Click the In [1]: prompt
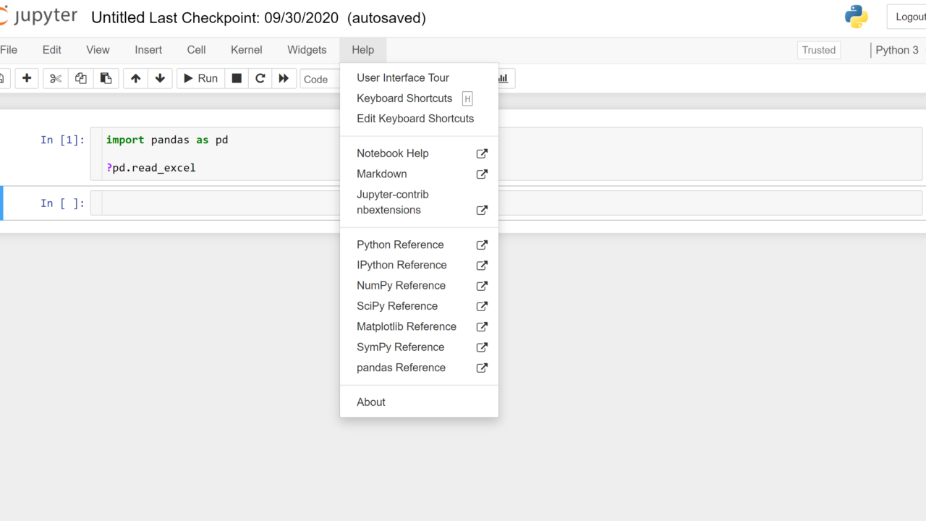The height and width of the screenshot is (521, 926). point(62,140)
